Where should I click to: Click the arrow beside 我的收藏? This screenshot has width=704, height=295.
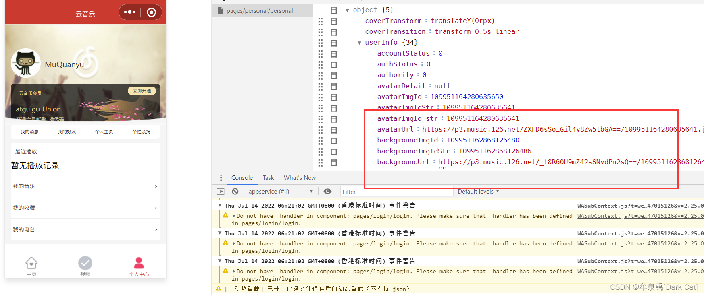[156, 208]
